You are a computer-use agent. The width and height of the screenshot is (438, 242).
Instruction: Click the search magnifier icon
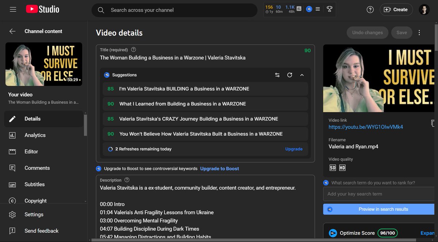coord(101,10)
